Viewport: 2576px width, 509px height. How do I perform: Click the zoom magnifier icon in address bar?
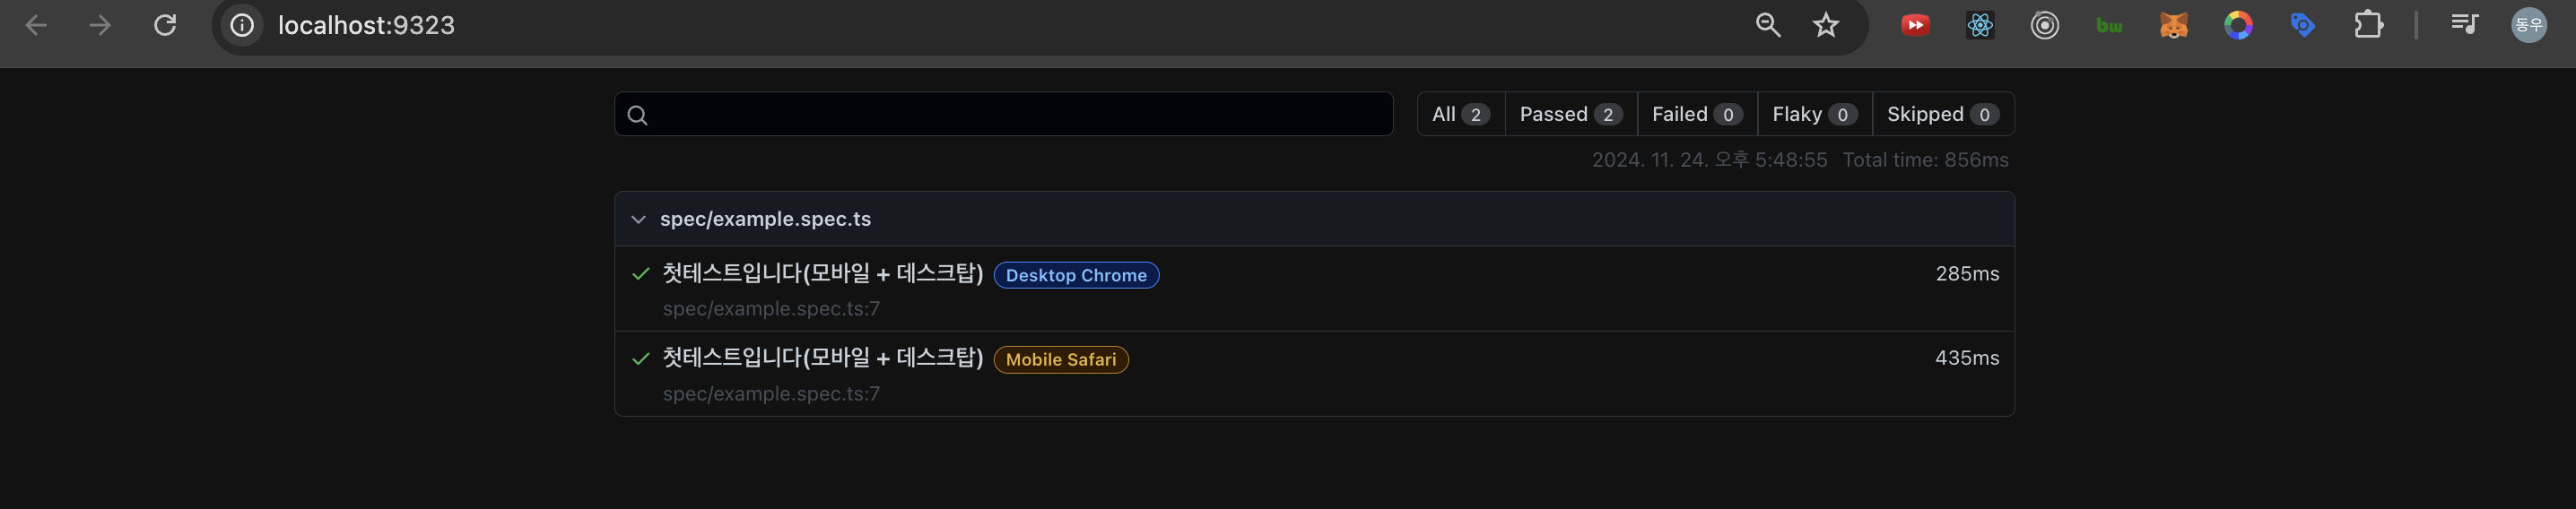[1767, 25]
